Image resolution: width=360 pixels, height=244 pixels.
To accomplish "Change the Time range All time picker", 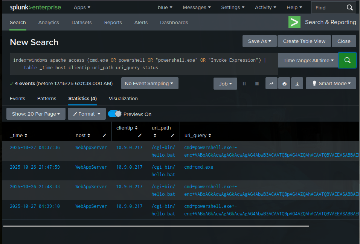I will (308, 60).
